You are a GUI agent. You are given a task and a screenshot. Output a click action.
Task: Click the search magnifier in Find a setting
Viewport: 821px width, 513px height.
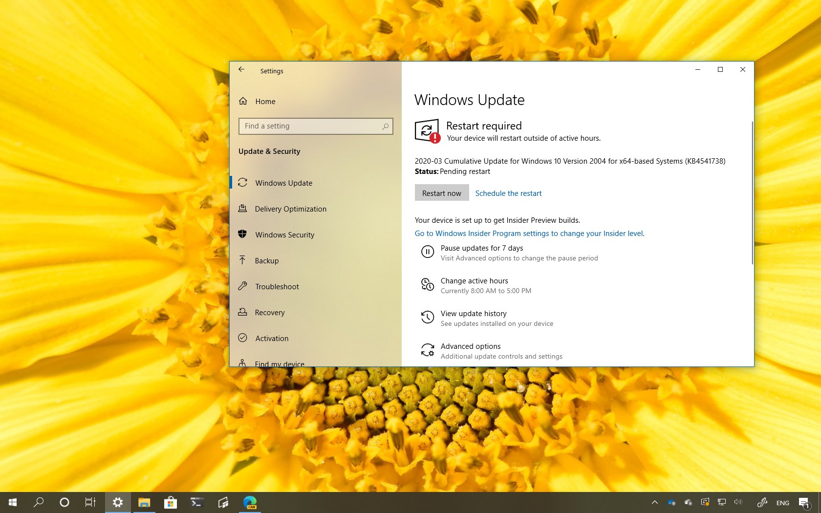(x=385, y=126)
